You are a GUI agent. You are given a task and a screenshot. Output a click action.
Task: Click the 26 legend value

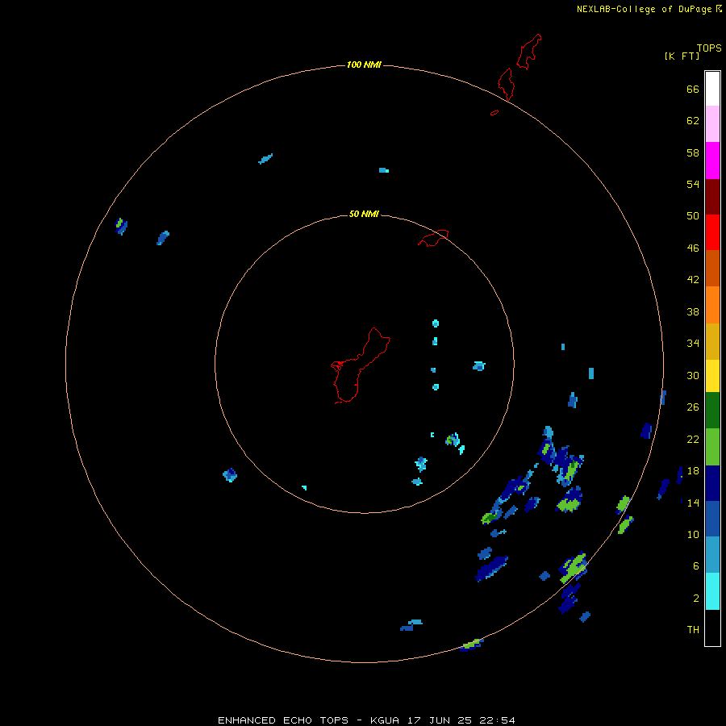[693, 407]
